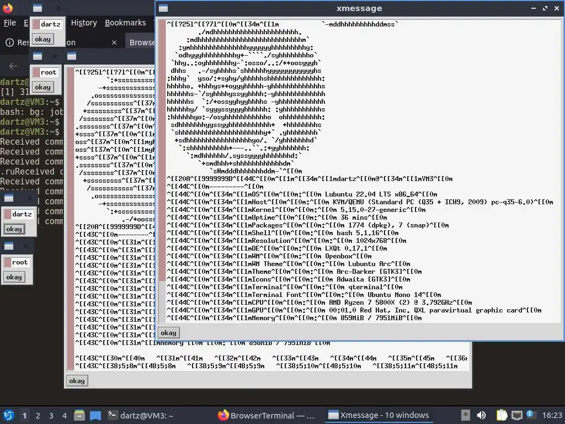Click the upper root xmessage title icon

38,56
